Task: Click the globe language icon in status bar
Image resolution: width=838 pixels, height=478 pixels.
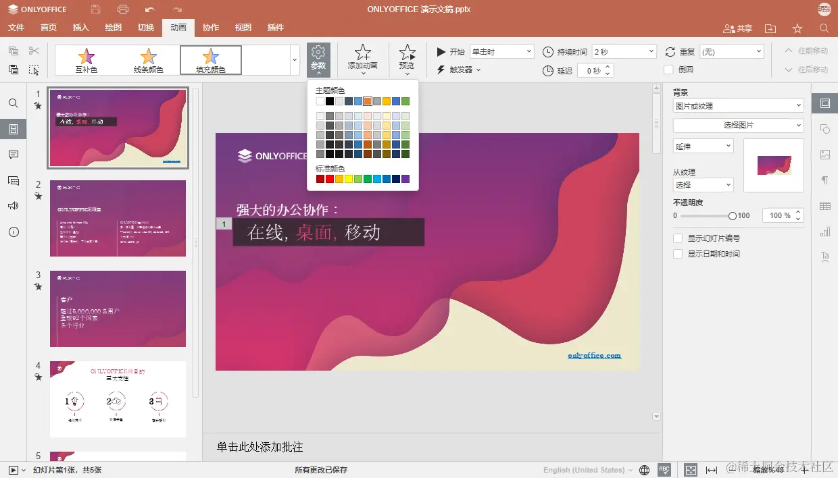Action: pyautogui.click(x=645, y=470)
